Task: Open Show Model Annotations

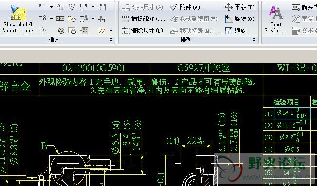Action: [18, 19]
